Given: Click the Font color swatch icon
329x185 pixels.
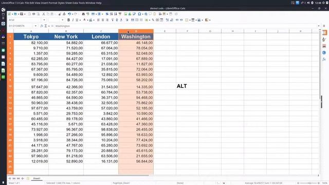Looking at the screenshot, I should pyautogui.click(x=84, y=20).
